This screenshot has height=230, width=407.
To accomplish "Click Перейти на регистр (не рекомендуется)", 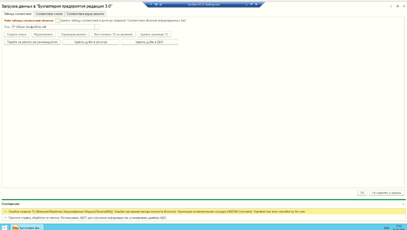I will pyautogui.click(x=32, y=42).
